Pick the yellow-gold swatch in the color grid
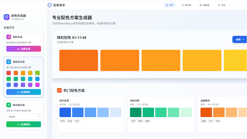 coord(30,73)
